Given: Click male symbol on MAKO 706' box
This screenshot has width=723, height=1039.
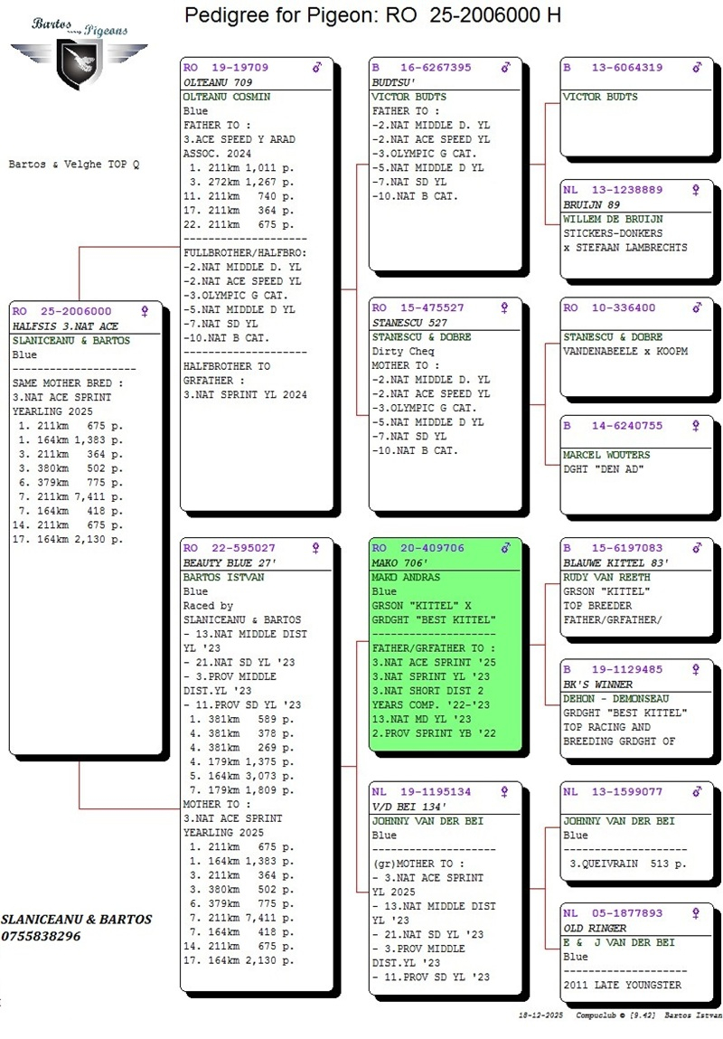Looking at the screenshot, I should (x=505, y=548).
